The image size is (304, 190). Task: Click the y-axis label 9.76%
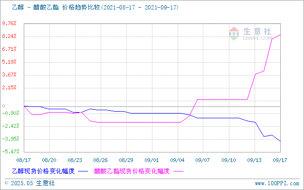(x=9, y=23)
